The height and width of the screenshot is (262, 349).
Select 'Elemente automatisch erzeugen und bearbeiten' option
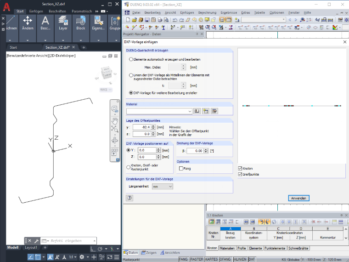coord(131,59)
